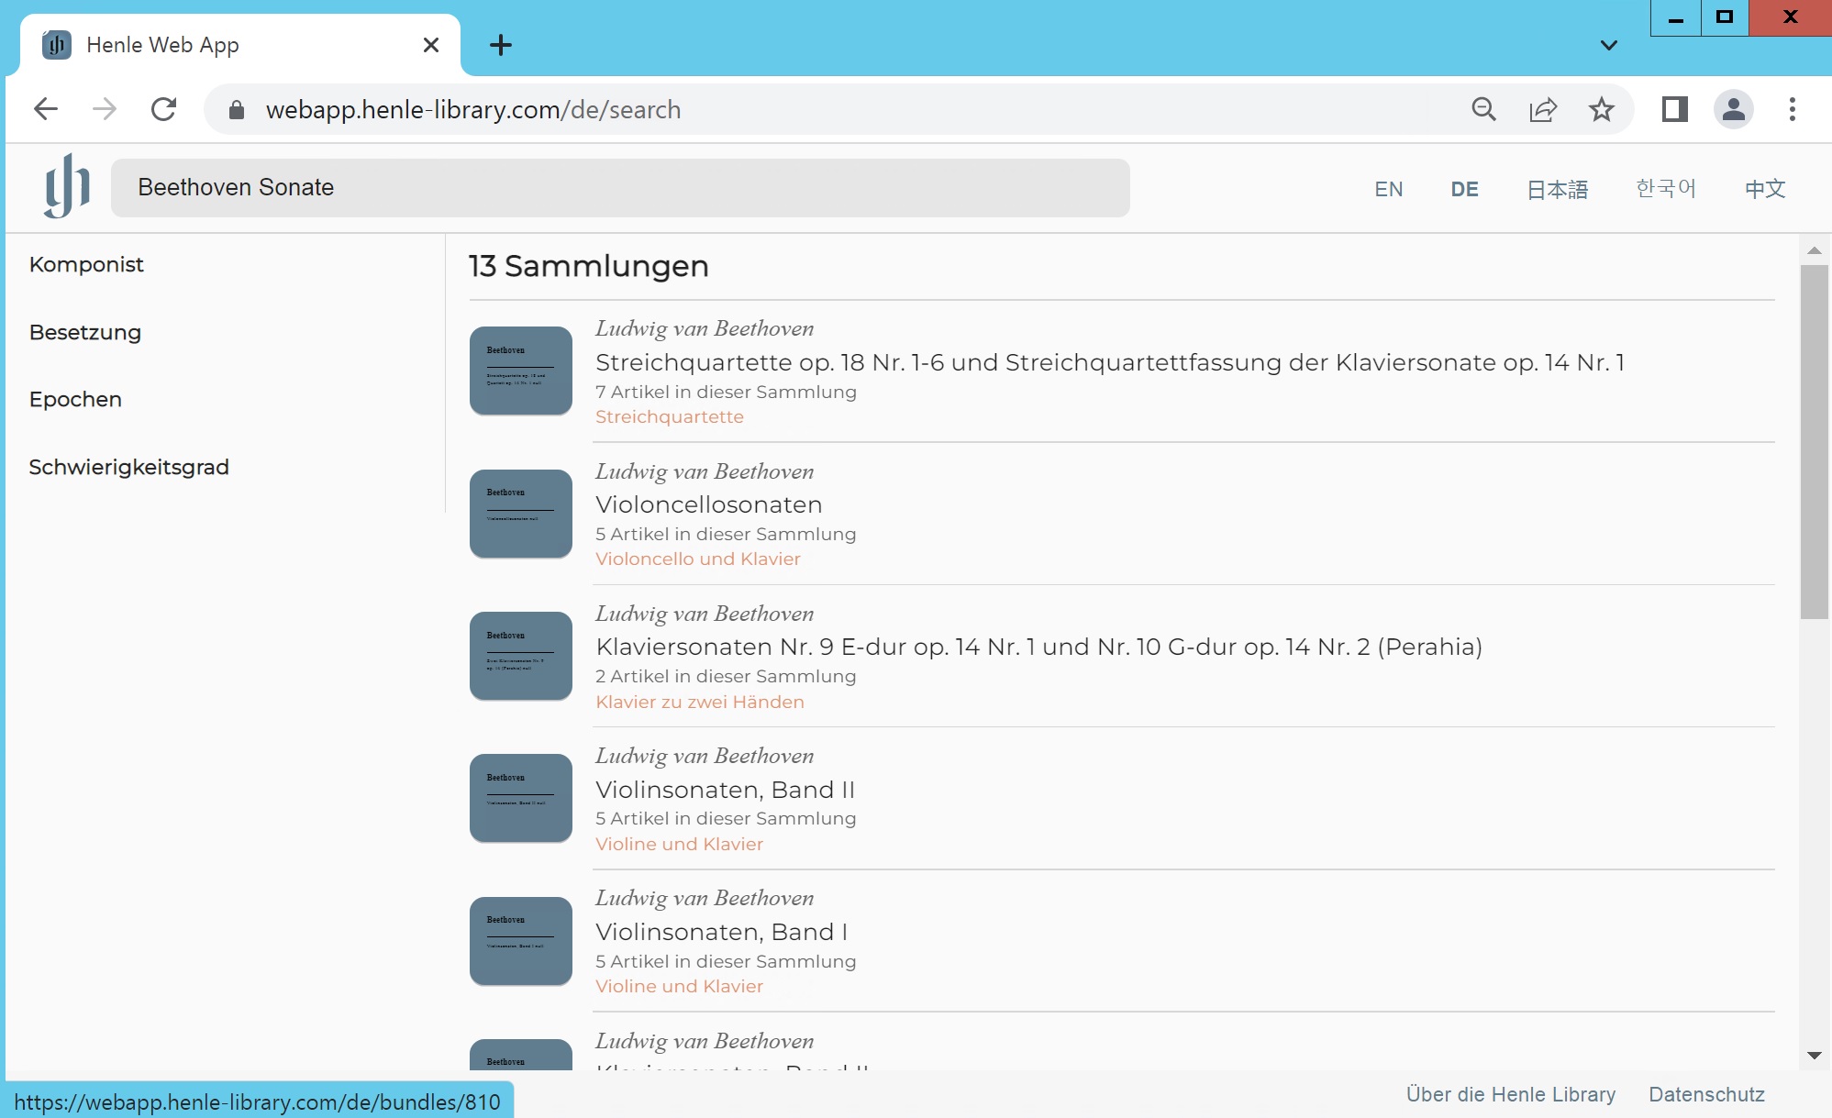Go back to previous page
This screenshot has height=1118, width=1832.
[x=46, y=109]
